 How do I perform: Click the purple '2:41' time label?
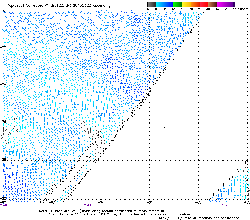click(x=87, y=205)
